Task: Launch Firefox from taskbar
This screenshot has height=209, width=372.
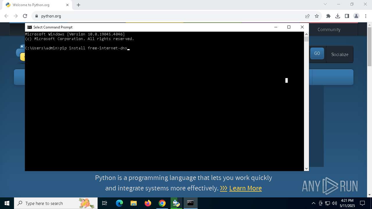Action: pyautogui.click(x=148, y=203)
